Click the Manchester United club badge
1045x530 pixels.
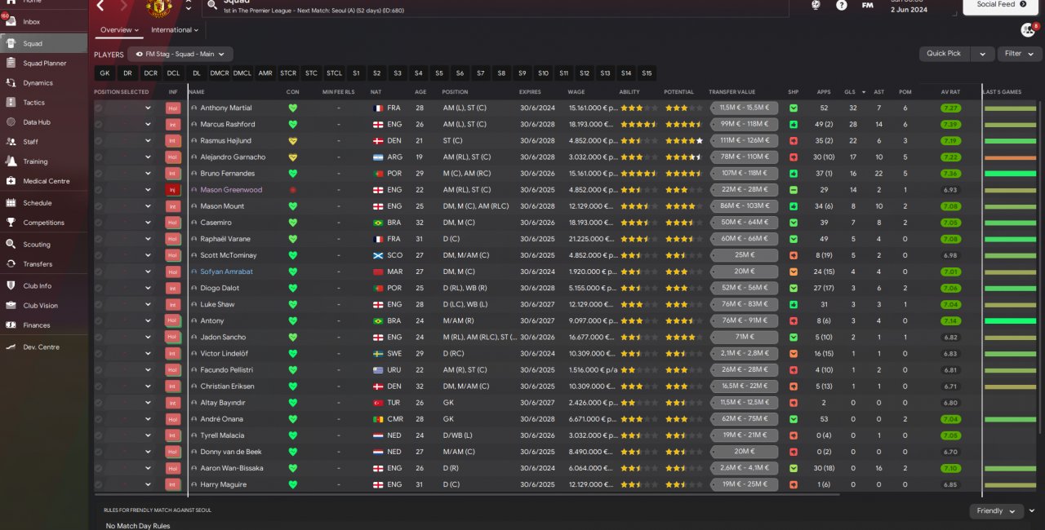(159, 7)
